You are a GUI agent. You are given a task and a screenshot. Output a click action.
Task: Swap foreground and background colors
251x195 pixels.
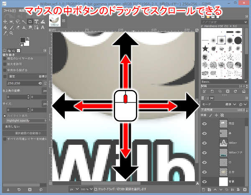point(28,38)
